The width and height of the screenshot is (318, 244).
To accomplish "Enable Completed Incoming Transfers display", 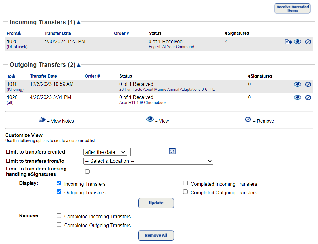I will [x=185, y=183].
